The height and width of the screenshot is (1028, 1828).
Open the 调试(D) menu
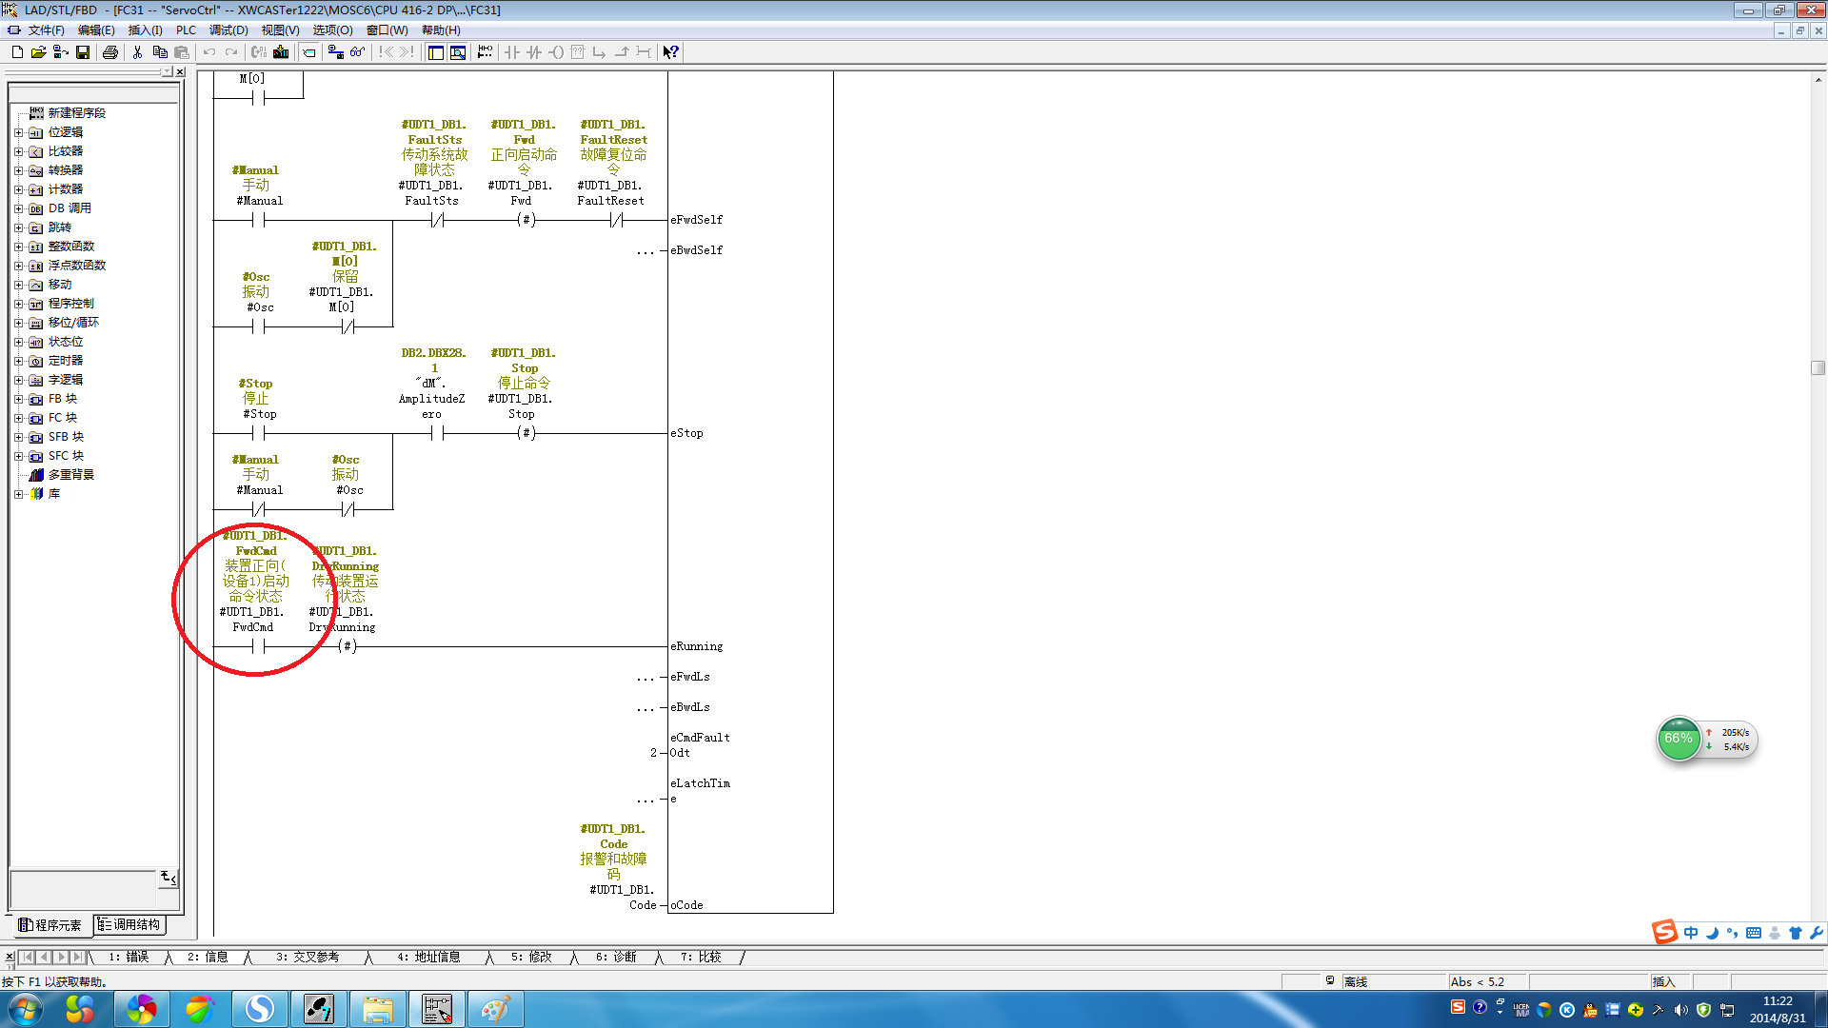pyautogui.click(x=228, y=30)
